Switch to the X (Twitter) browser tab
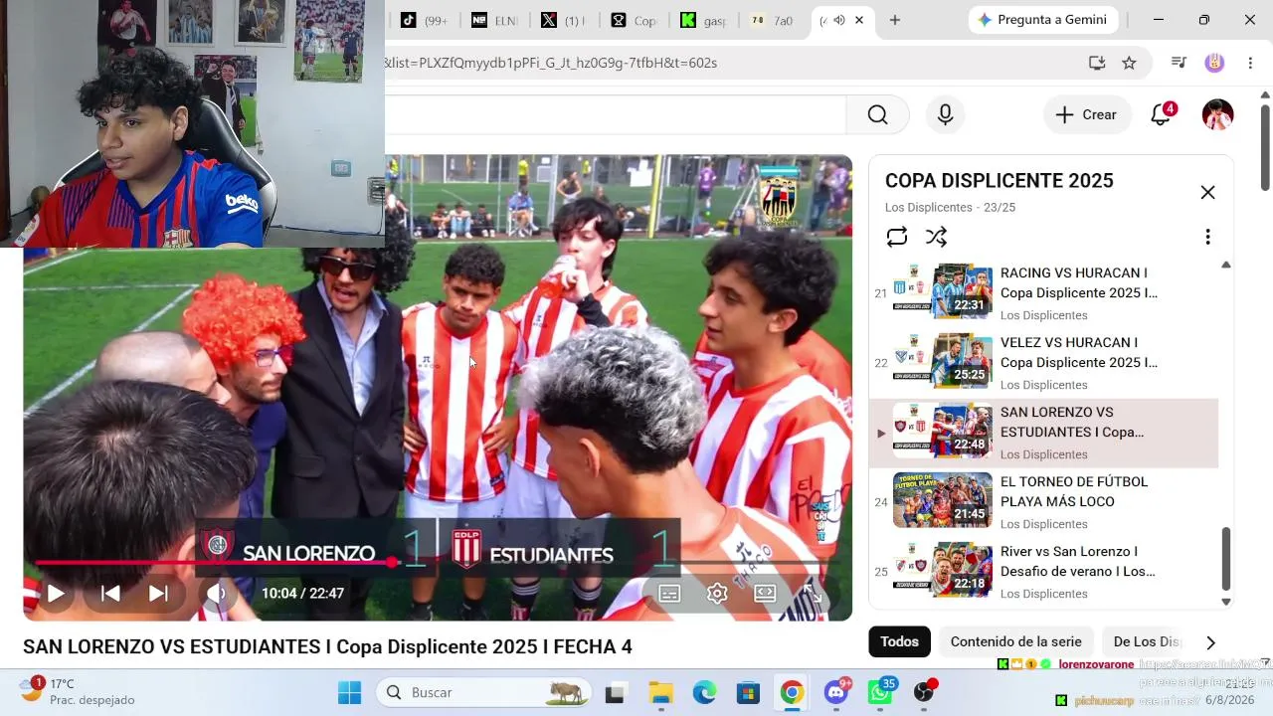 564,20
